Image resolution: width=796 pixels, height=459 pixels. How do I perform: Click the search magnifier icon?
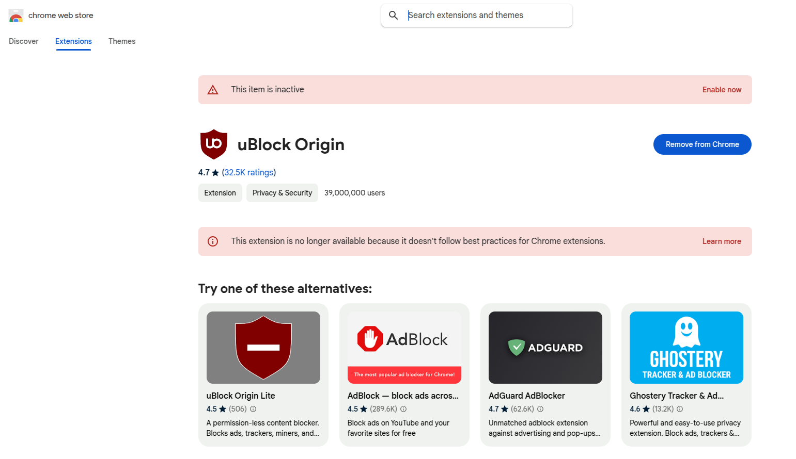394,15
